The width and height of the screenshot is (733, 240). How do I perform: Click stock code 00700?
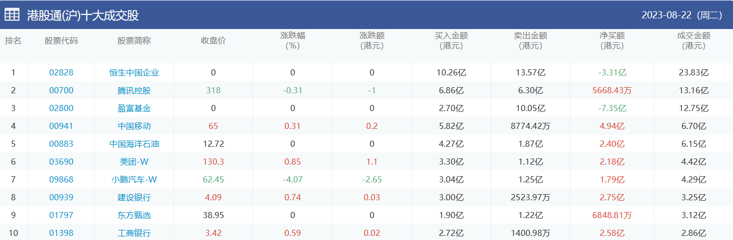tap(61, 91)
